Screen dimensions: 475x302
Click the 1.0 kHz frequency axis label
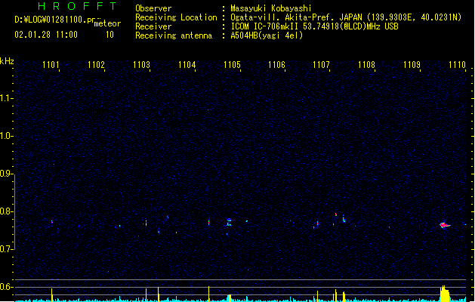pyautogui.click(x=6, y=136)
